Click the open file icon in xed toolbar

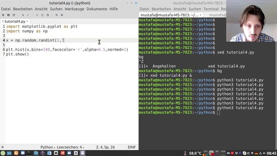point(9,15)
